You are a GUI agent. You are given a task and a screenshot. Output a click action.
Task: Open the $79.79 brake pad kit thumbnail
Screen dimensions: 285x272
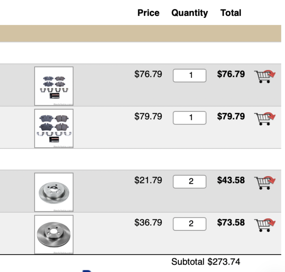tap(54, 128)
